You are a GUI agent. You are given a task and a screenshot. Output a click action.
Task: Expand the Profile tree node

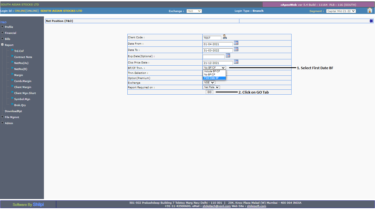pyautogui.click(x=2, y=27)
